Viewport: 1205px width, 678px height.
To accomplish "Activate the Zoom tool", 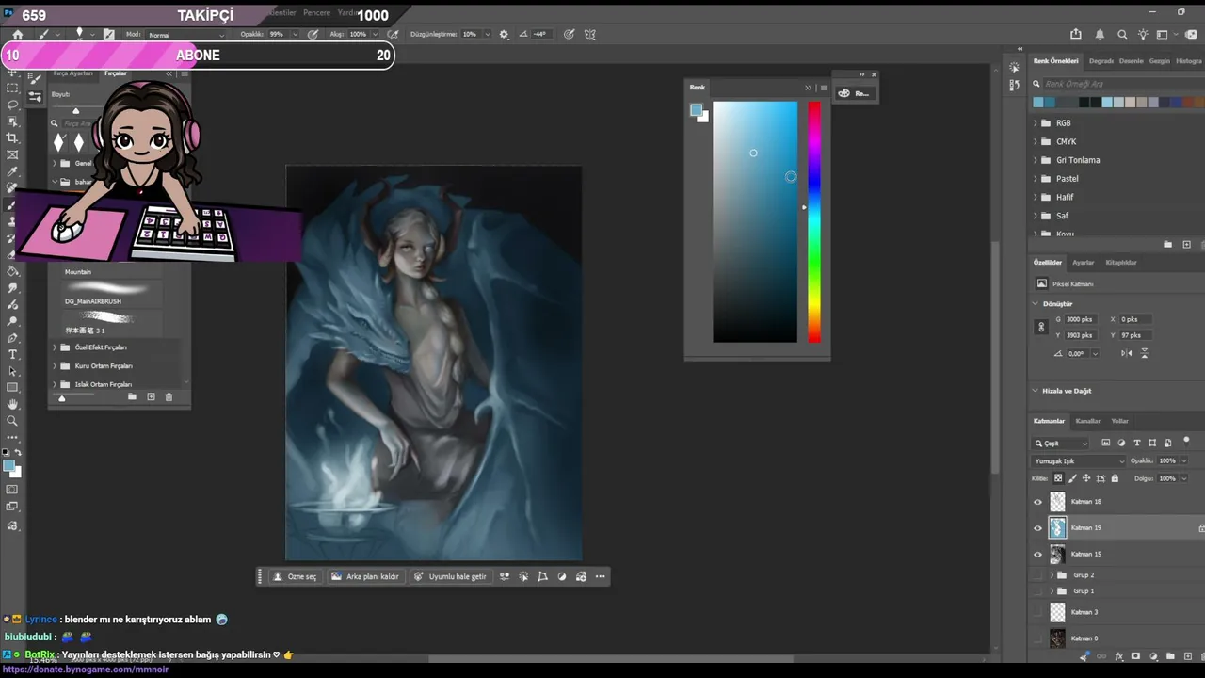I will tap(12, 421).
